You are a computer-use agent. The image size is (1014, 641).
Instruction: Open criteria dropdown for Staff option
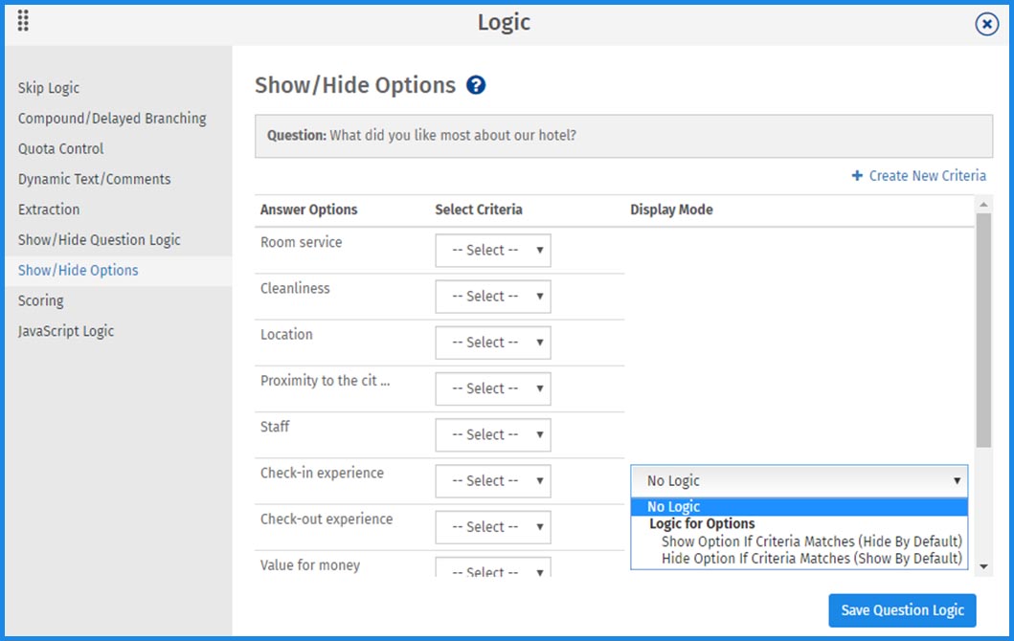492,435
